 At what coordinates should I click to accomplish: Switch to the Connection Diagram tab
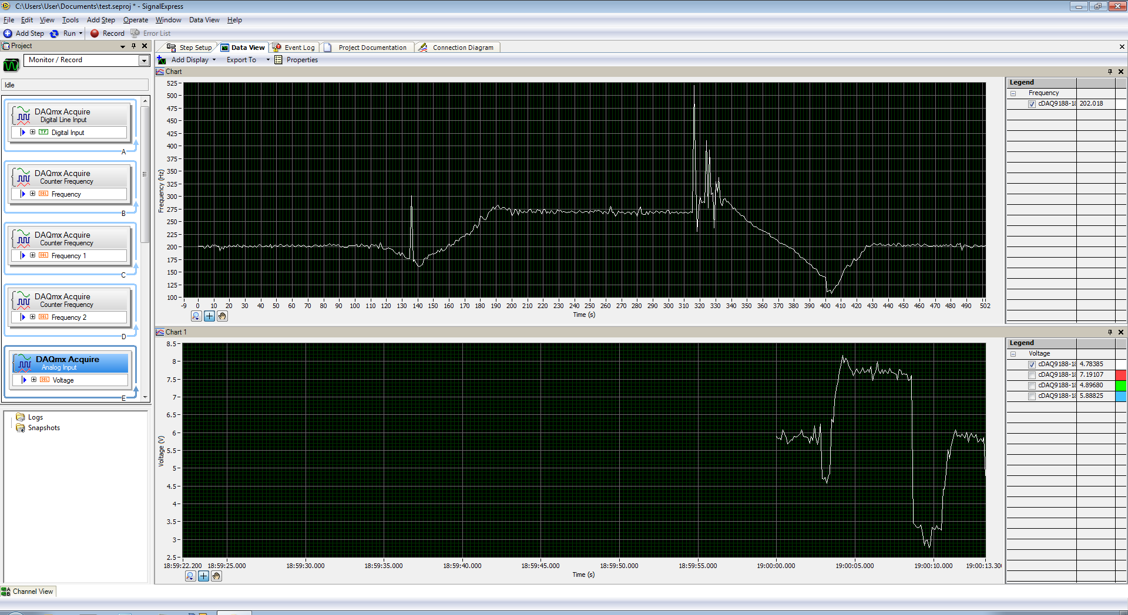click(x=457, y=48)
